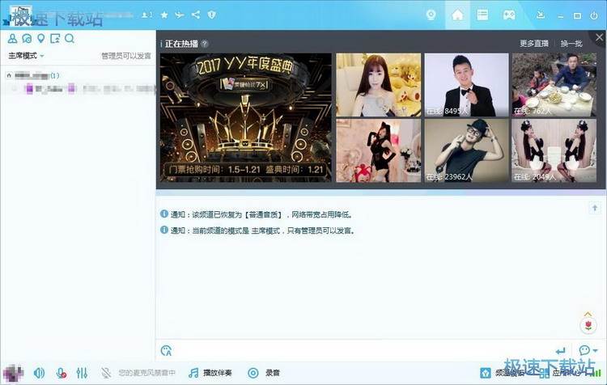Image resolution: width=607 pixels, height=385 pixels.
Task: Open the 2017 YY年度盛典 banner
Action: (x=246, y=117)
